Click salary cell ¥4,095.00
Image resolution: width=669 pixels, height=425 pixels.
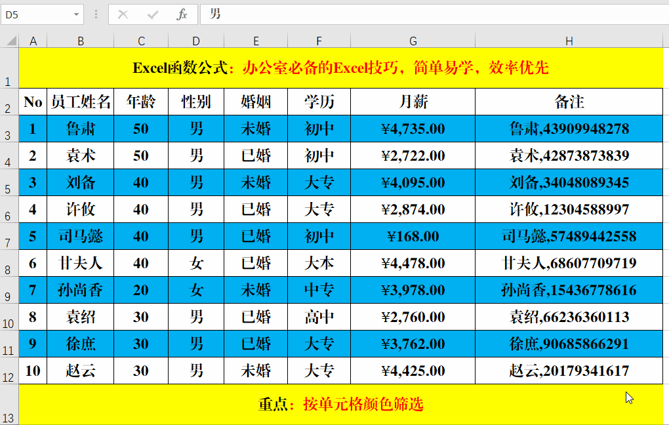click(x=413, y=182)
